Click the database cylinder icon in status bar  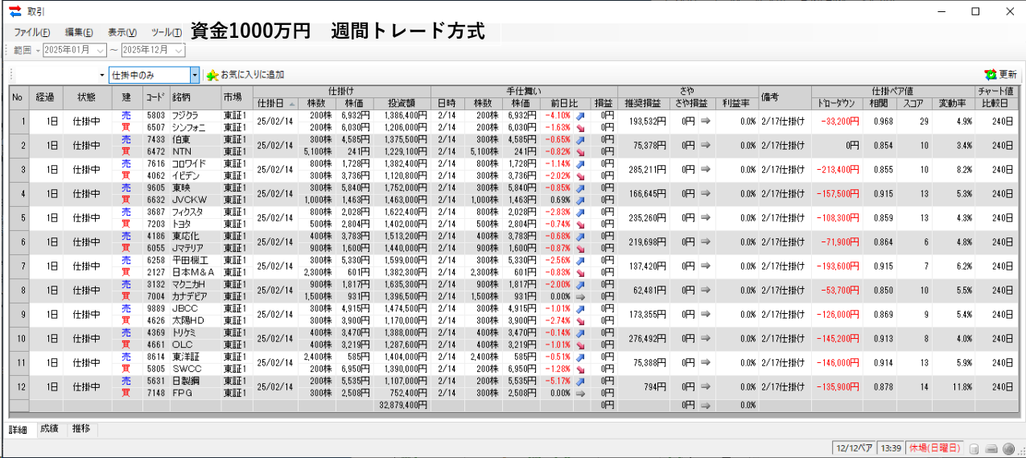974,448
